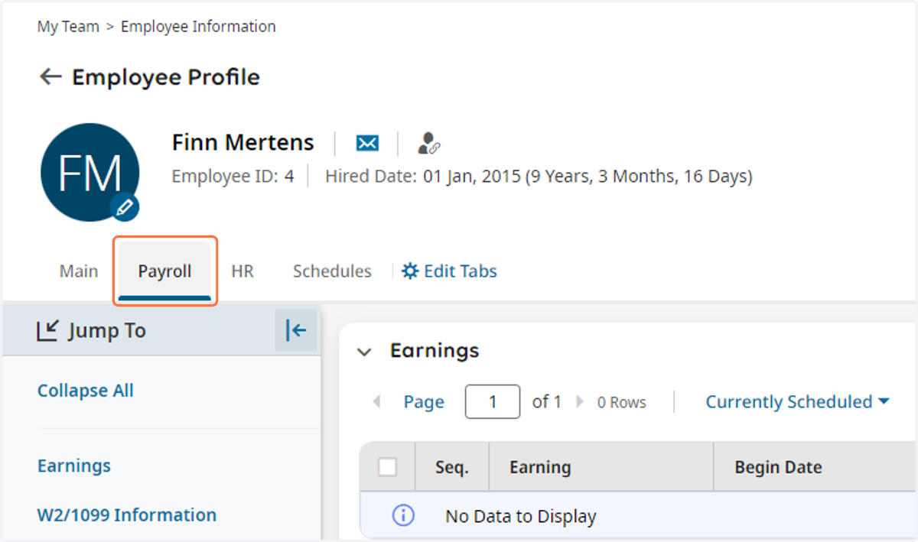Open the info icon in the No Data row
The image size is (918, 542).
[x=403, y=516]
